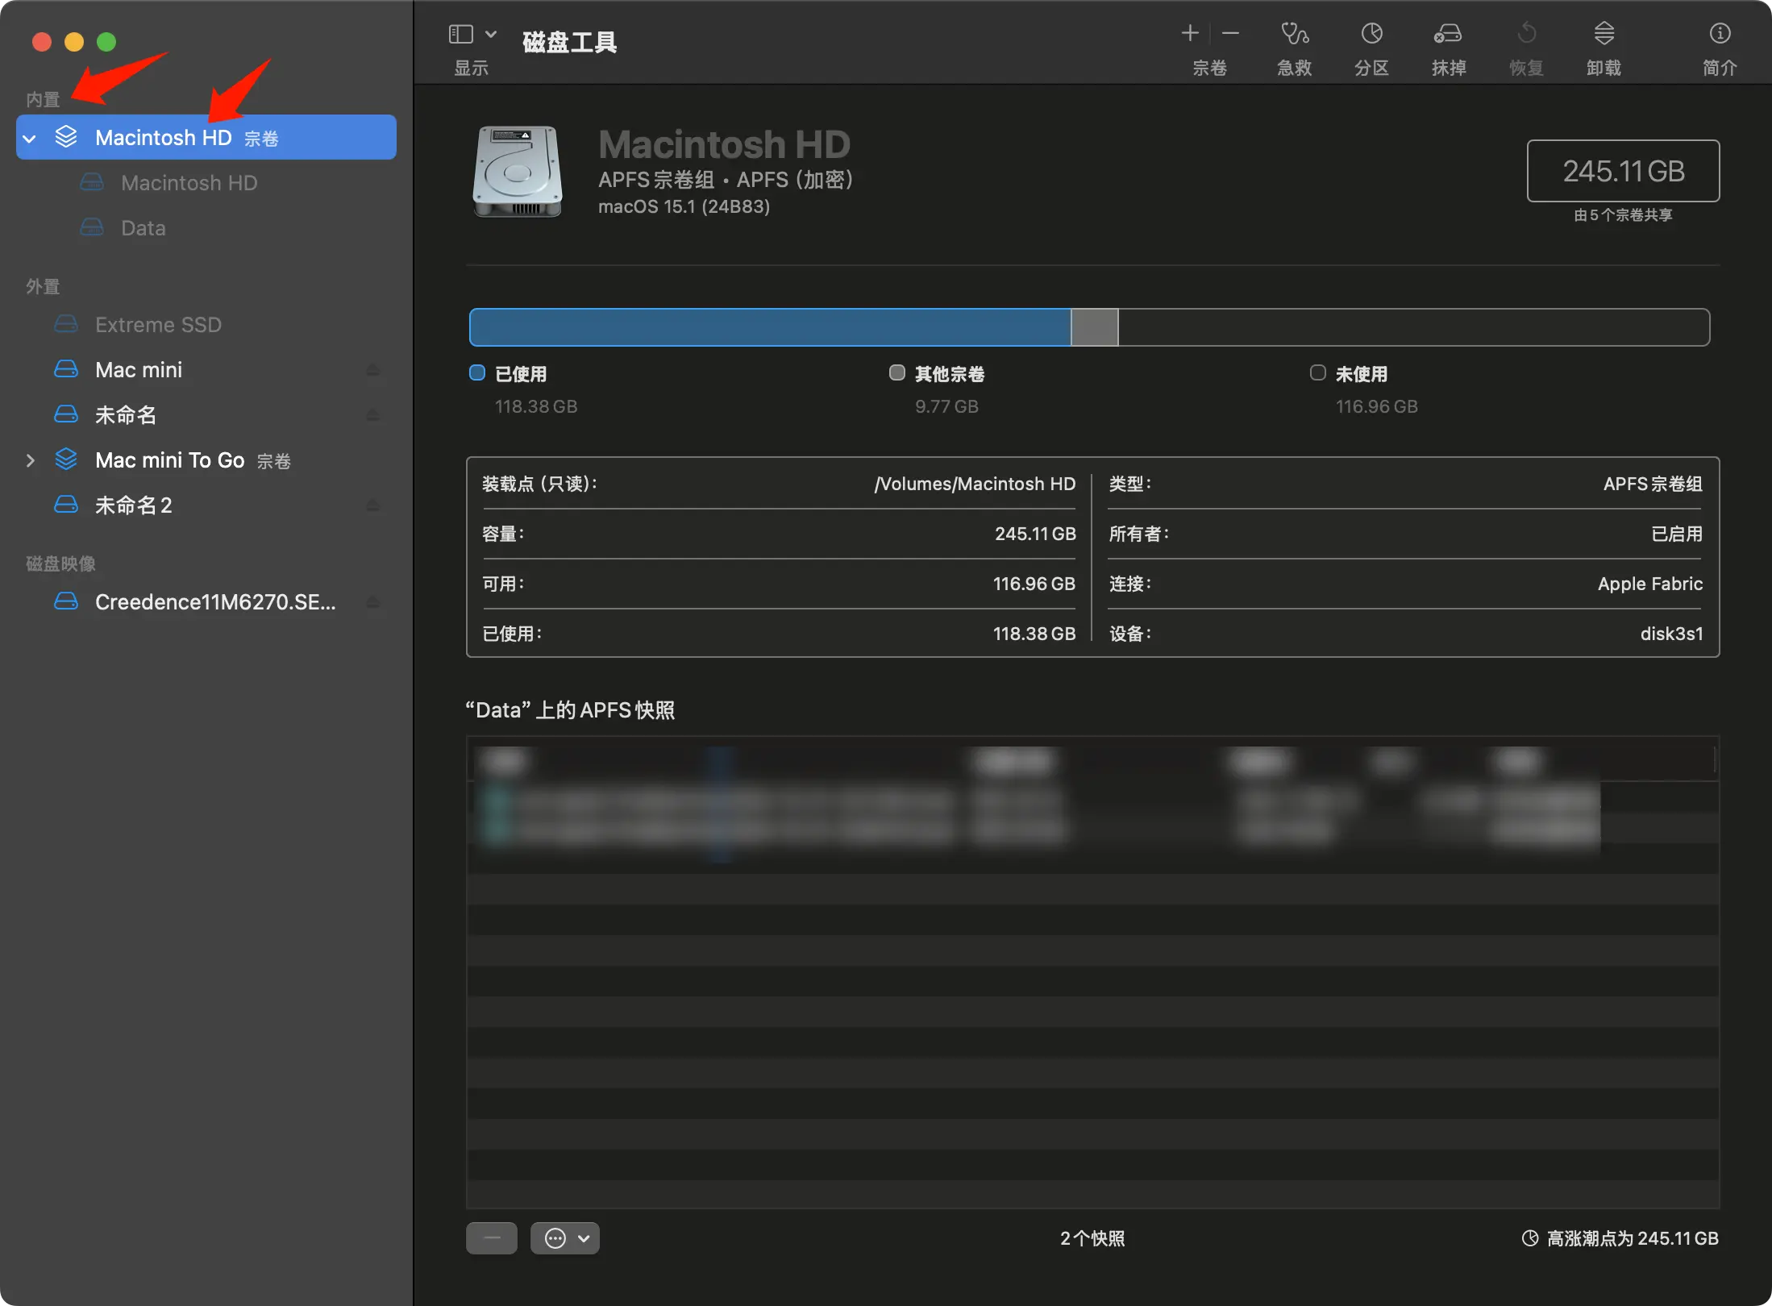Click the device value disk3s1
The width and height of the screenshot is (1772, 1306).
1671,634
